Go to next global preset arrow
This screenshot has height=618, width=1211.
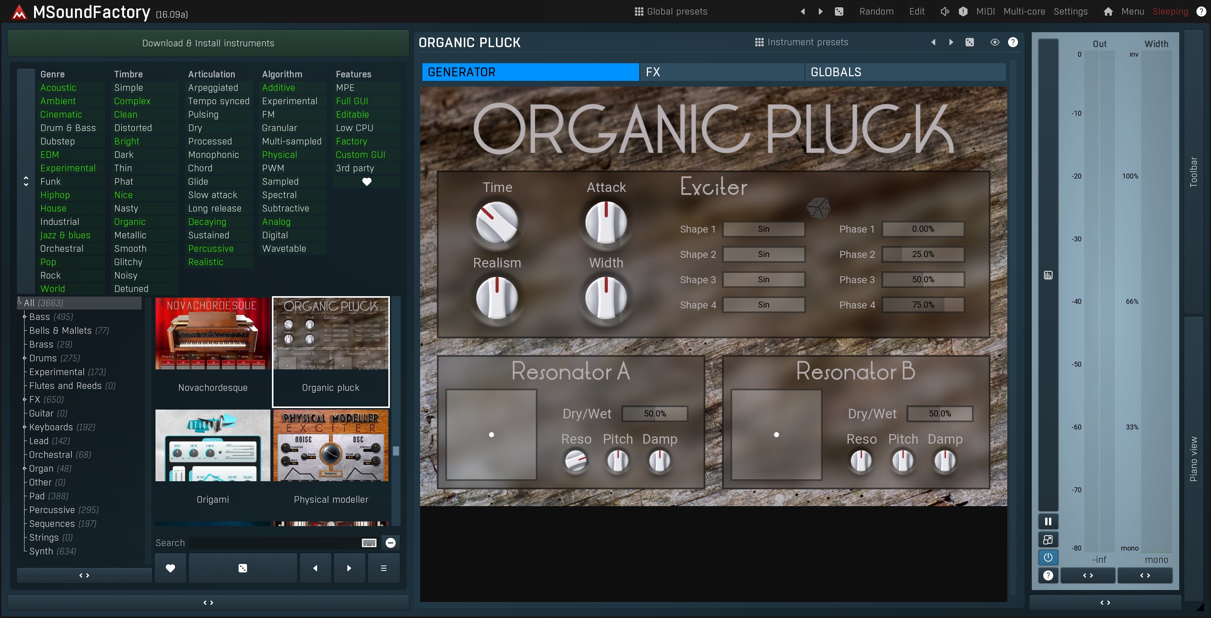coord(820,11)
